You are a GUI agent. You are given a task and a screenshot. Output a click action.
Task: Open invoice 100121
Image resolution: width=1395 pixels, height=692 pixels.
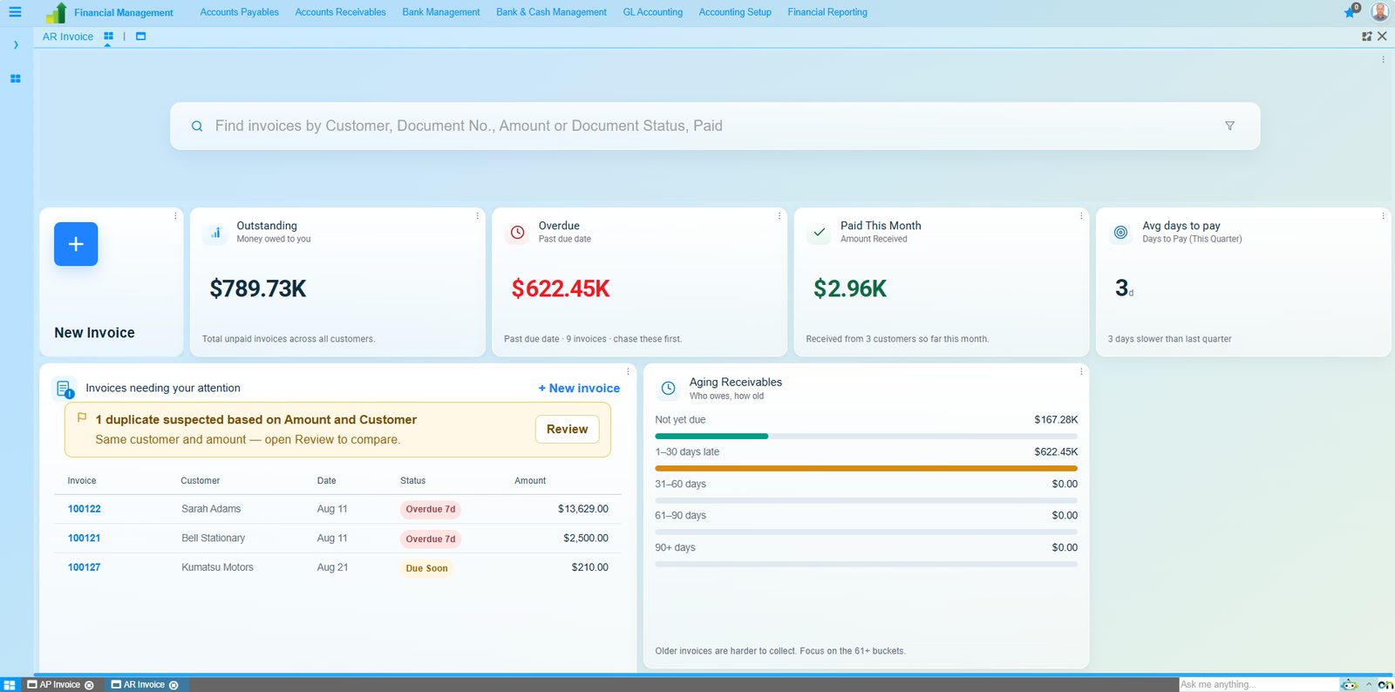click(x=85, y=538)
